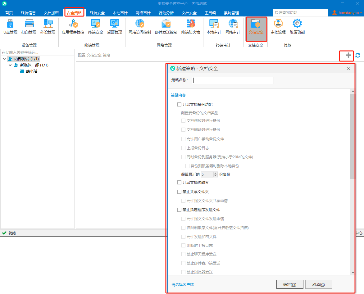Open 附属功能 gear icon

point(297,27)
